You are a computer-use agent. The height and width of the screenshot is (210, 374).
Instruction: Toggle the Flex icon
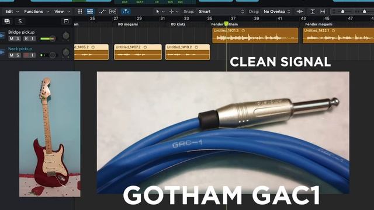click(113, 12)
